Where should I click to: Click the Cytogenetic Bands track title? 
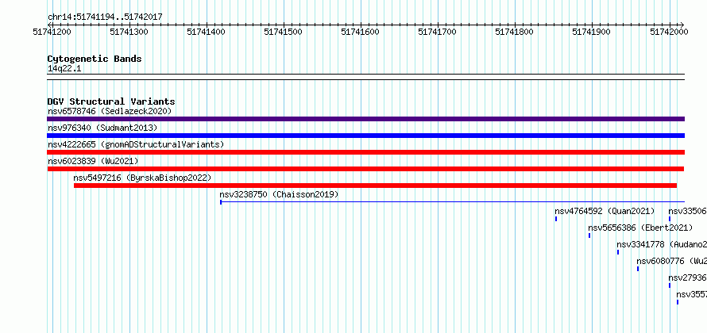click(x=95, y=59)
